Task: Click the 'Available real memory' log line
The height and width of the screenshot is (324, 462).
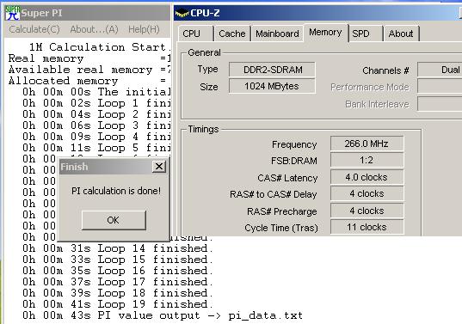Action: 89,70
